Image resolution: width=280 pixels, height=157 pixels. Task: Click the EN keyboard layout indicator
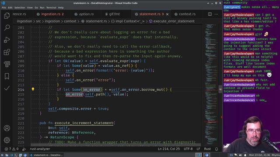tap(231, 155)
